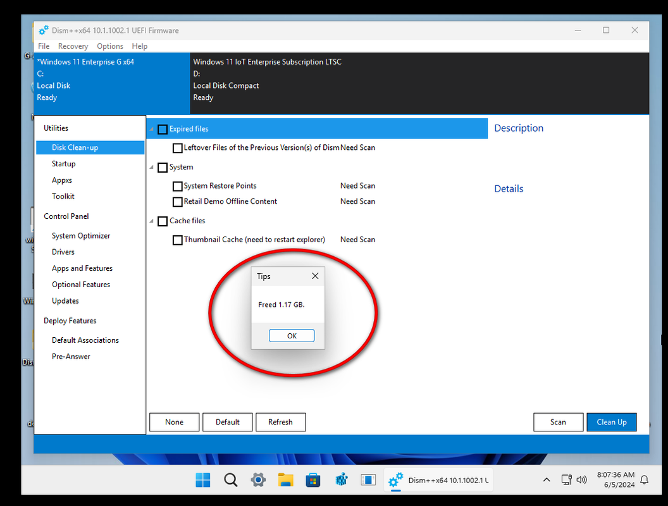Screen dimensions: 668x506
Task: Open Optional Features in the sidebar
Action: coord(81,284)
